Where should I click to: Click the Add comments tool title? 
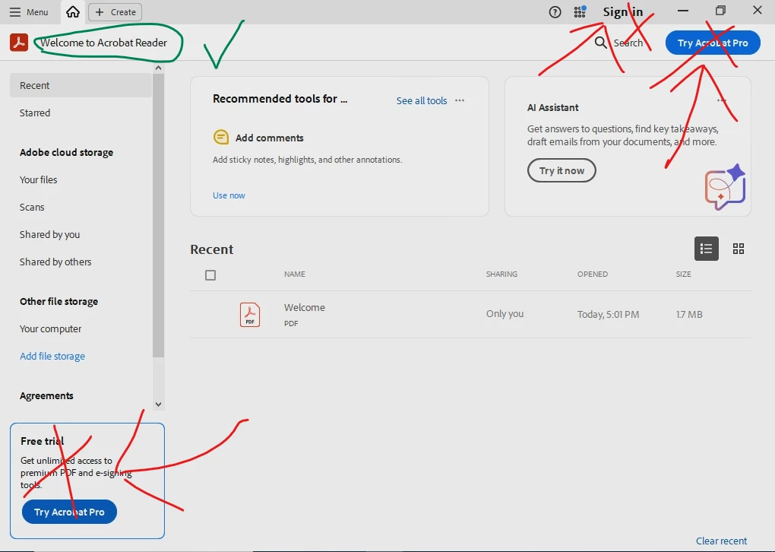click(x=270, y=138)
